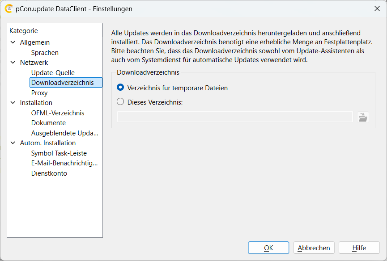Image resolution: width=387 pixels, height=261 pixels.
Task: Confirm settings with the OK button
Action: (268, 248)
